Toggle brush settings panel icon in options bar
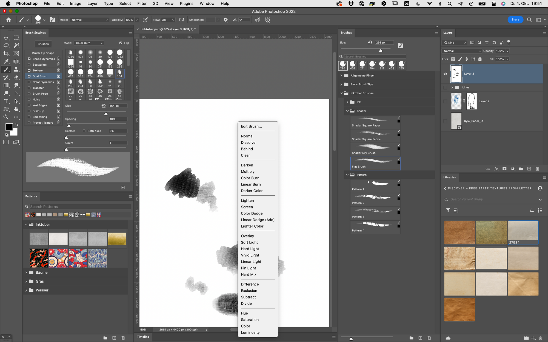This screenshot has width=548, height=342. [52, 20]
